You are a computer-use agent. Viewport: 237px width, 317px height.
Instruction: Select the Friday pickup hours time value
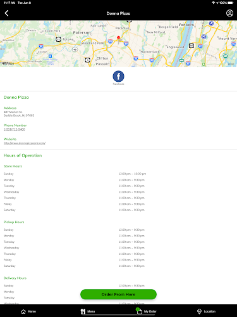point(131,260)
